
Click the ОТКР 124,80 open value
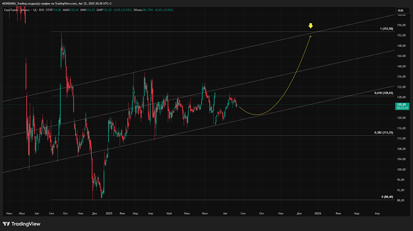tap(53, 10)
